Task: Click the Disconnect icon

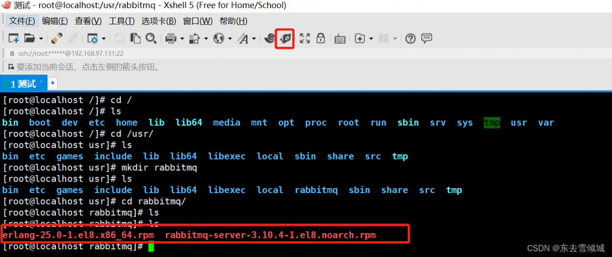Action: click(x=72, y=39)
